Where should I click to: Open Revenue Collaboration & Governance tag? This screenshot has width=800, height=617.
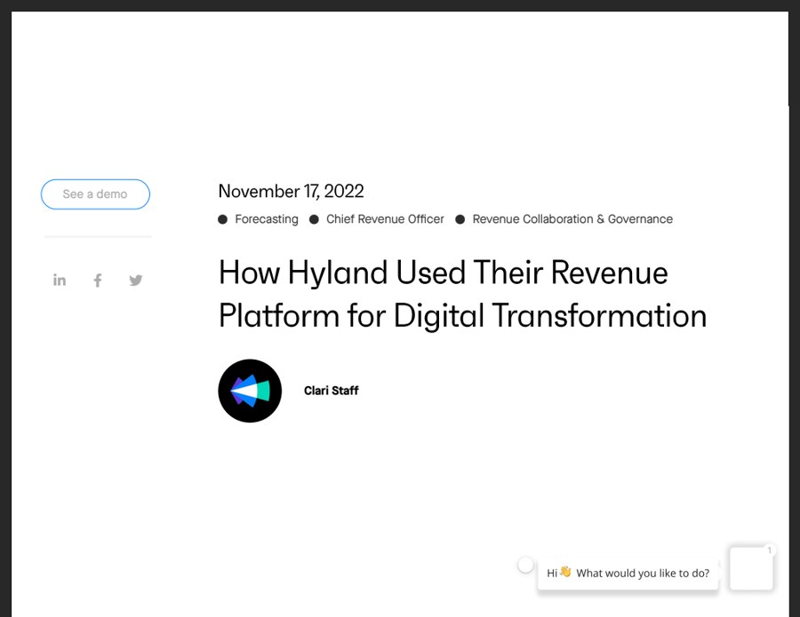pos(572,219)
